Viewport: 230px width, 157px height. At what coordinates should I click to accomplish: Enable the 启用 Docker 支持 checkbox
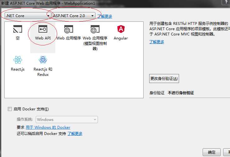(10, 109)
